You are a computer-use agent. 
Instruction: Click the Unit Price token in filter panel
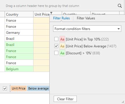point(18,88)
